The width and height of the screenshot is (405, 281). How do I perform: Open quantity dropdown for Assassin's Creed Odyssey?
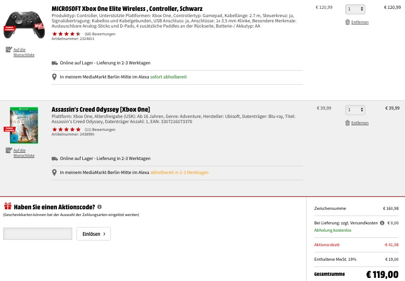pos(355,110)
